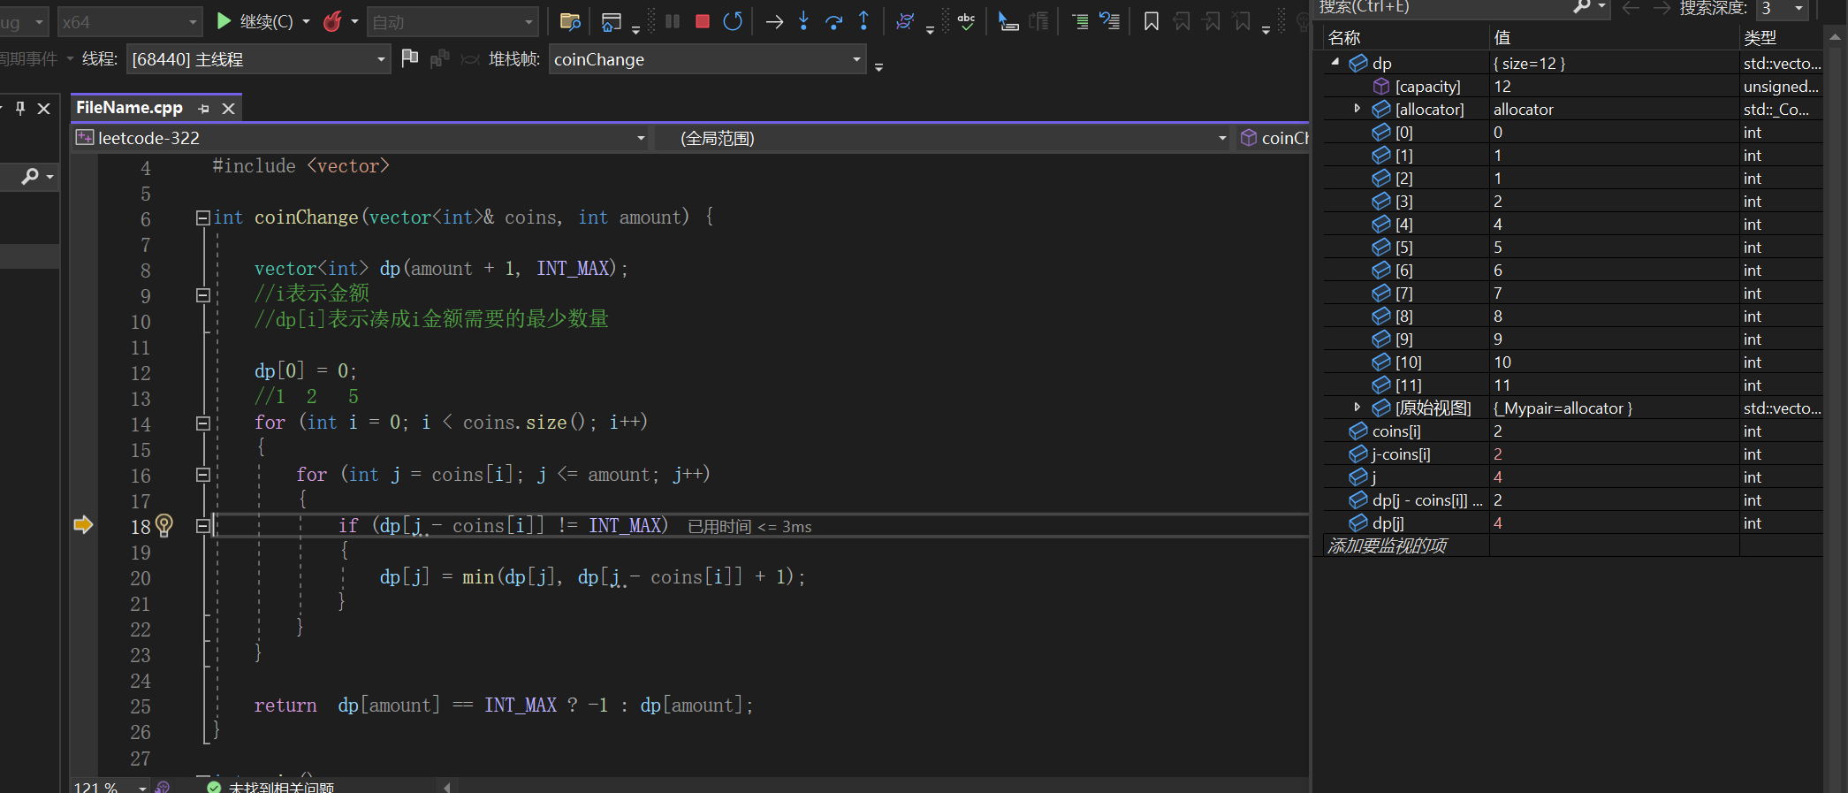Click the search magnifier in watch window
1848x793 pixels.
1581,8
